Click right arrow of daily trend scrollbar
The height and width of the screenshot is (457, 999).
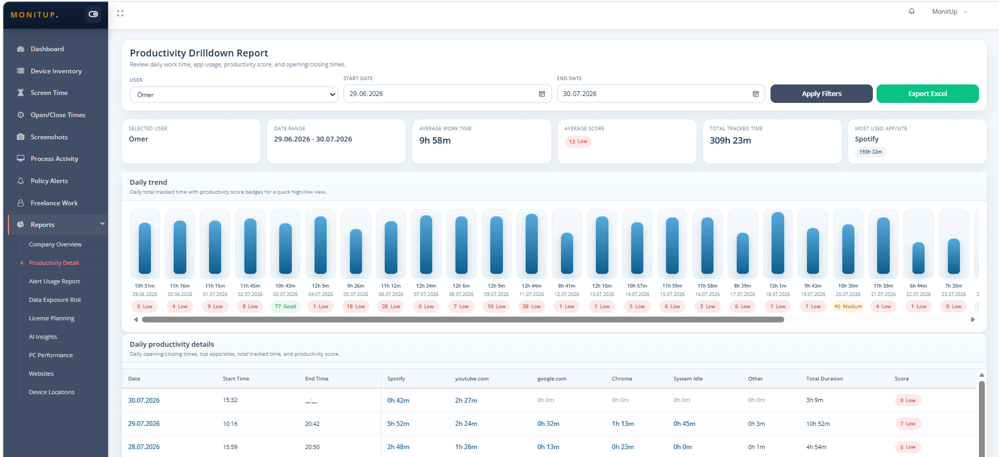pos(973,319)
